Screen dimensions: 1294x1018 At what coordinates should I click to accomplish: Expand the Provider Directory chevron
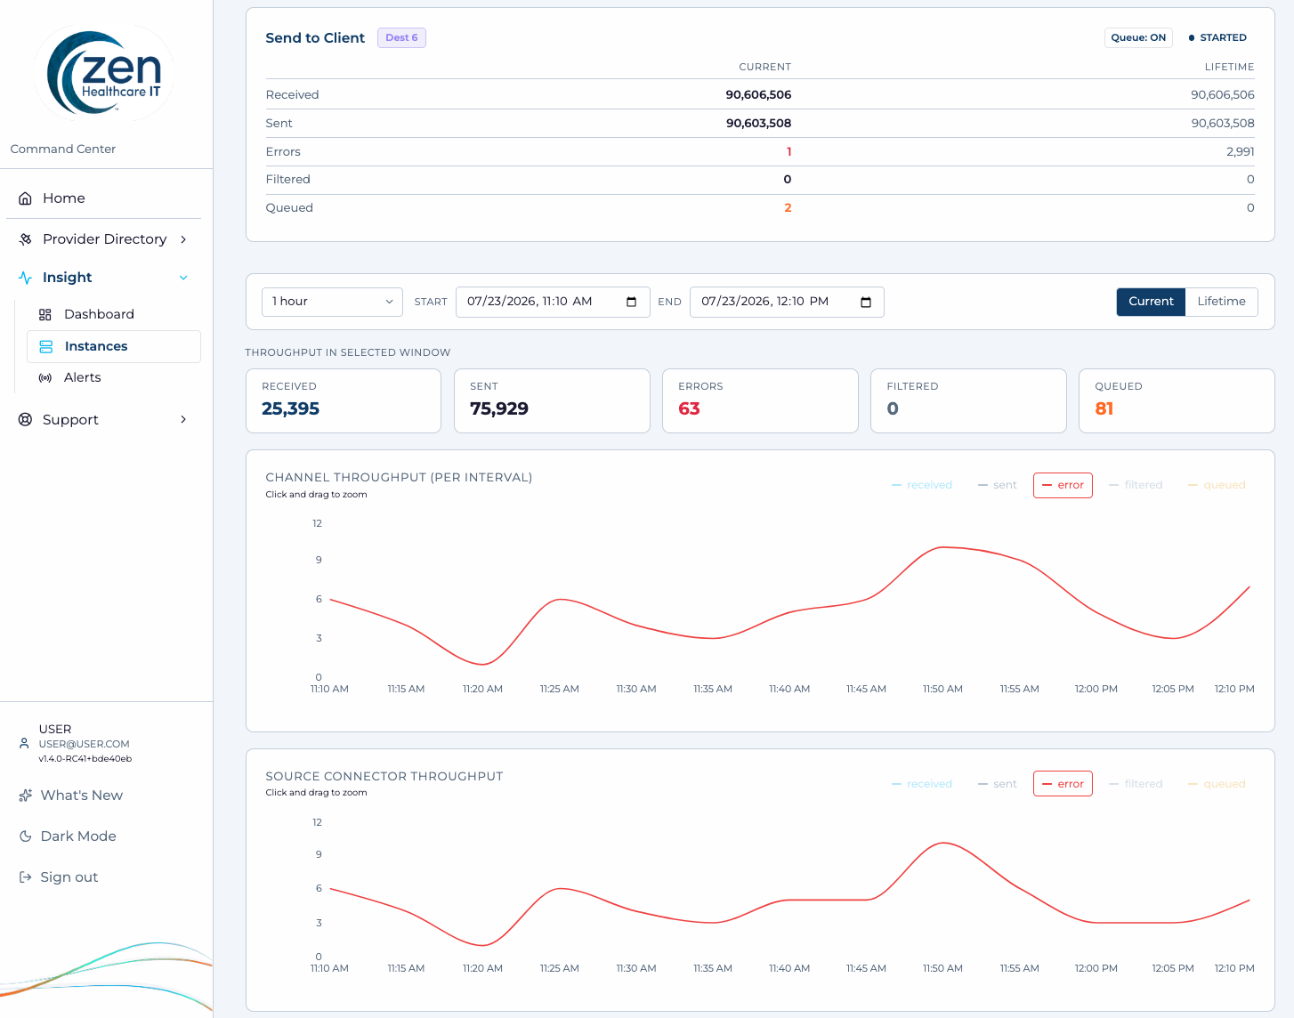point(183,239)
